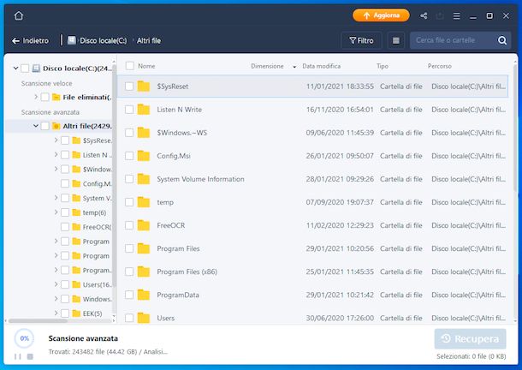
Task: Click the Altri file folder icon in tree
Action: (56, 126)
